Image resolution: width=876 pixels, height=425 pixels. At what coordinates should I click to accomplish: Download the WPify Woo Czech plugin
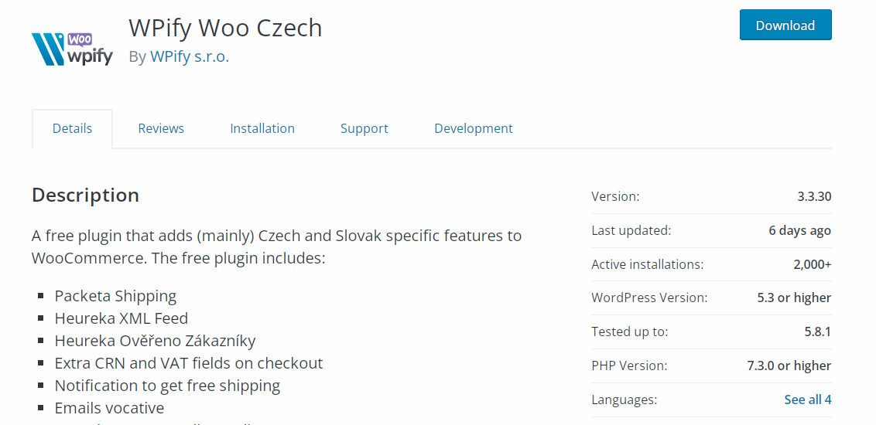tap(785, 25)
